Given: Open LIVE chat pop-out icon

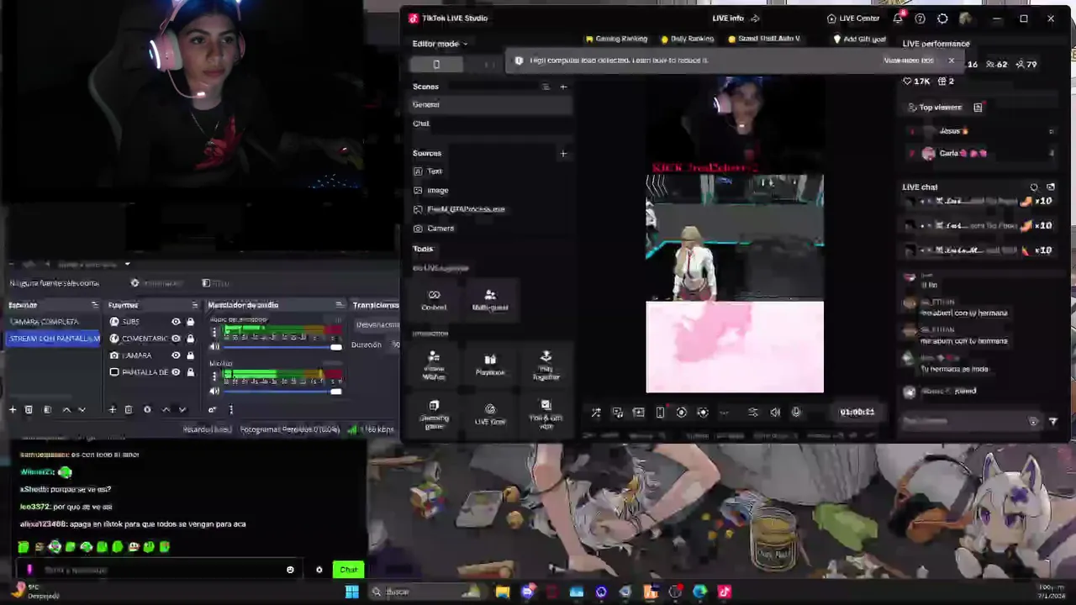Looking at the screenshot, I should (1051, 187).
